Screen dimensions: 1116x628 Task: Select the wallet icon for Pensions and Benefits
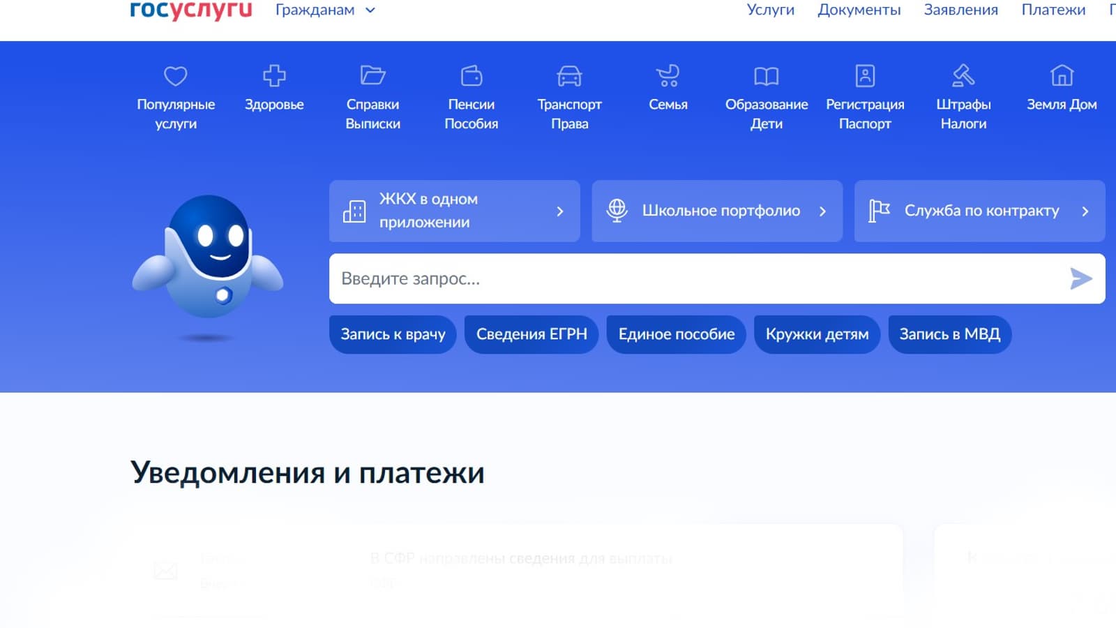(472, 75)
